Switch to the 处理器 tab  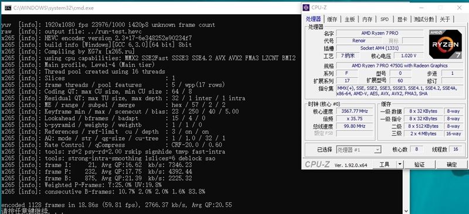[314, 19]
